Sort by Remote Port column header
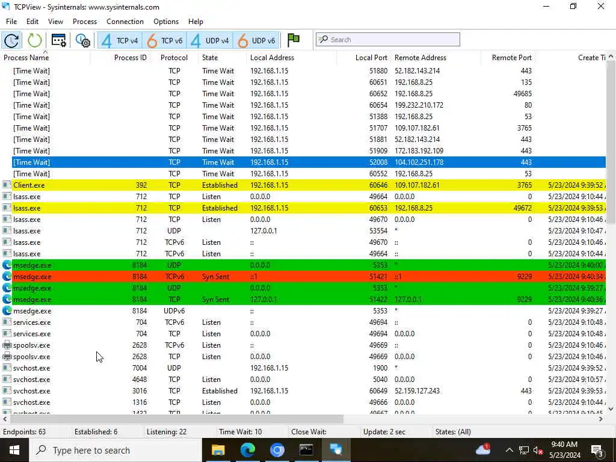The height and width of the screenshot is (462, 616). (511, 58)
